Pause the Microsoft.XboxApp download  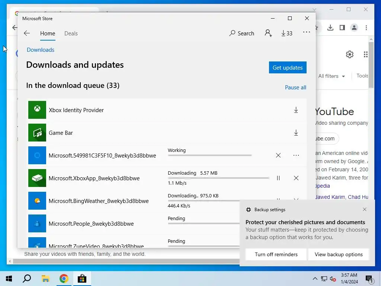tap(278, 178)
